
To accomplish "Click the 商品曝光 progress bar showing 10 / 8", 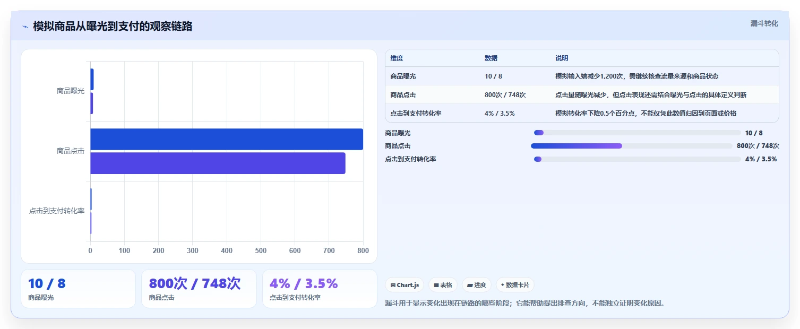I will (637, 133).
